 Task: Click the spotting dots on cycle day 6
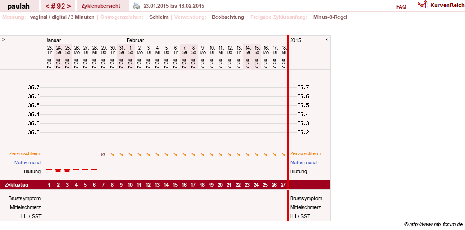point(94,170)
